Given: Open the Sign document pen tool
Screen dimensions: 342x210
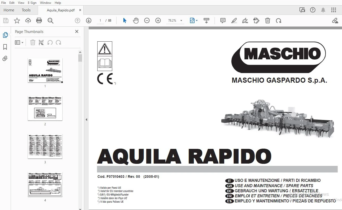Looking at the screenshot, I should (245, 21).
